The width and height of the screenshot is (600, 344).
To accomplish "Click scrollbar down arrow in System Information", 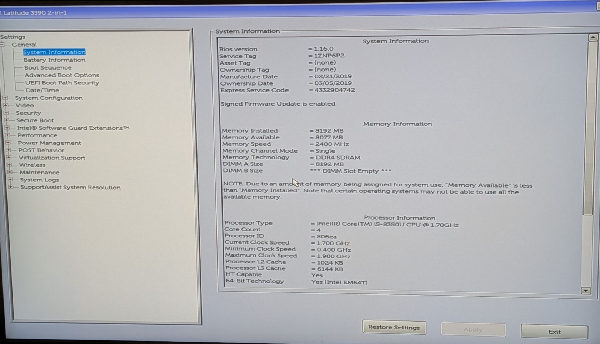I will 586,291.
